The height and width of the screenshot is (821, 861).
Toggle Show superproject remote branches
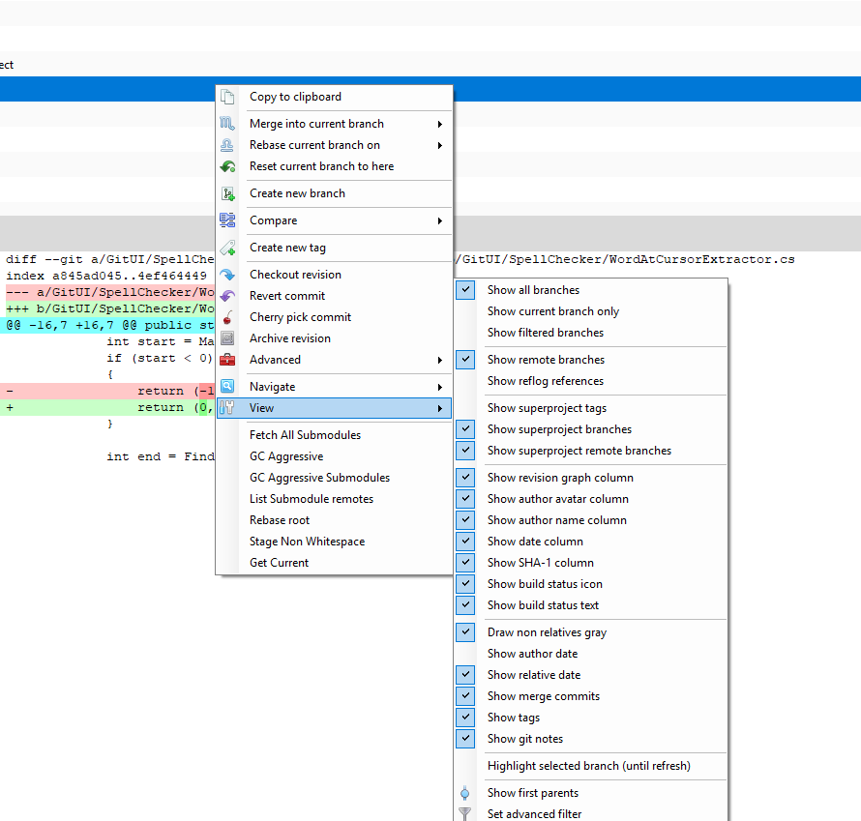(465, 451)
